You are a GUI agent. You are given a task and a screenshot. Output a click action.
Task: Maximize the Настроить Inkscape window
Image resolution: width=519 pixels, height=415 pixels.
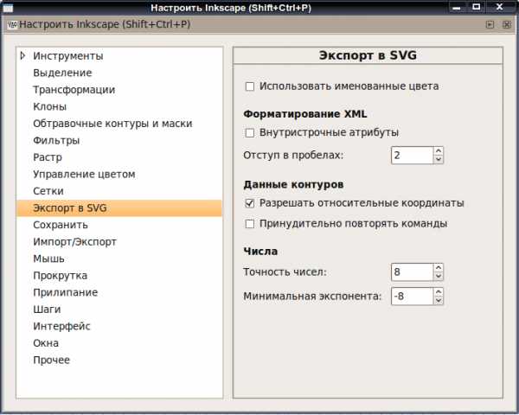tap(477, 7)
